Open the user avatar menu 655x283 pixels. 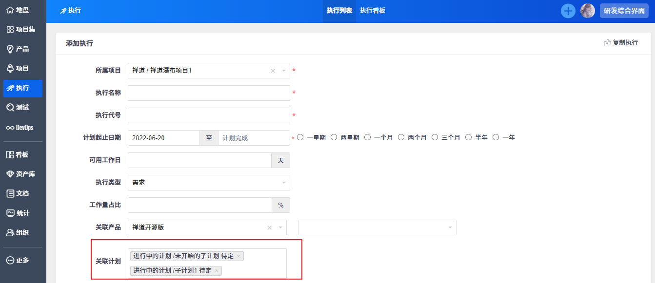588,11
